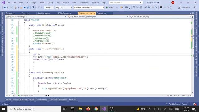This screenshot has height=112, width=199.
Task: Open the Data Tools Operations tab
Action: coord(58,100)
